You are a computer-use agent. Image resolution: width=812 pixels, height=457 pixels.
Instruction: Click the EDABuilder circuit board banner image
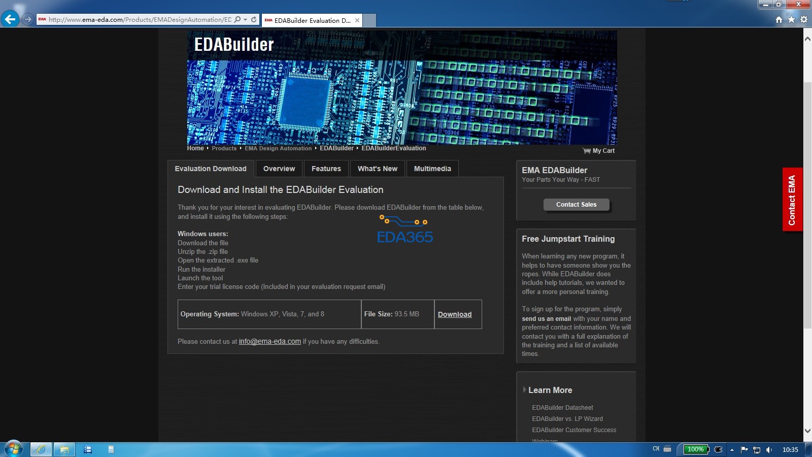(x=402, y=87)
